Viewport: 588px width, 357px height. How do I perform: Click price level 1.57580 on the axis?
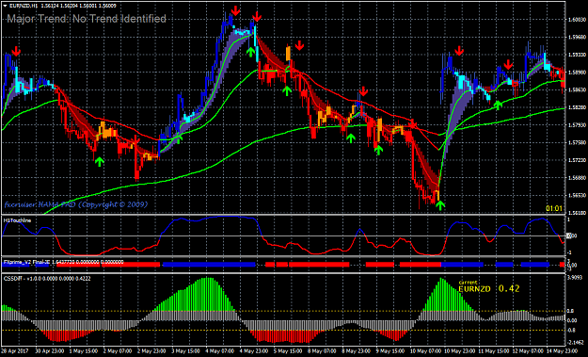pyautogui.click(x=576, y=142)
